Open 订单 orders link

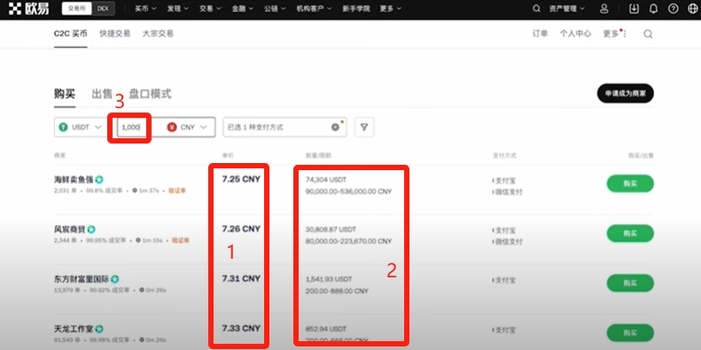(540, 34)
